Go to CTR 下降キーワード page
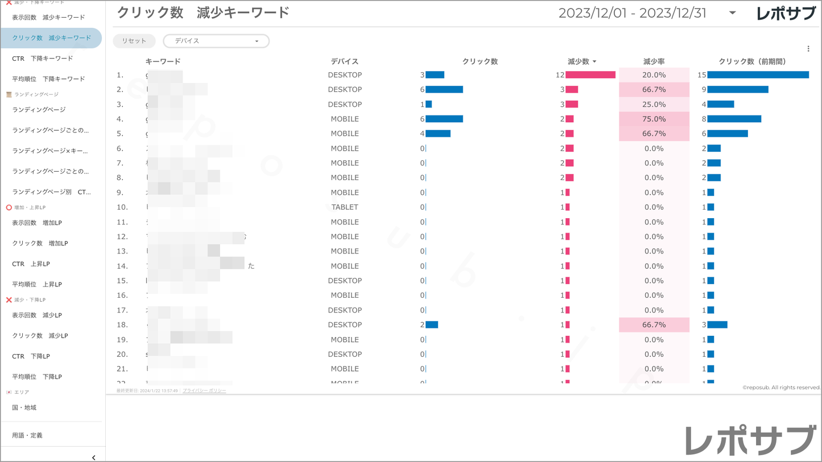 point(43,59)
